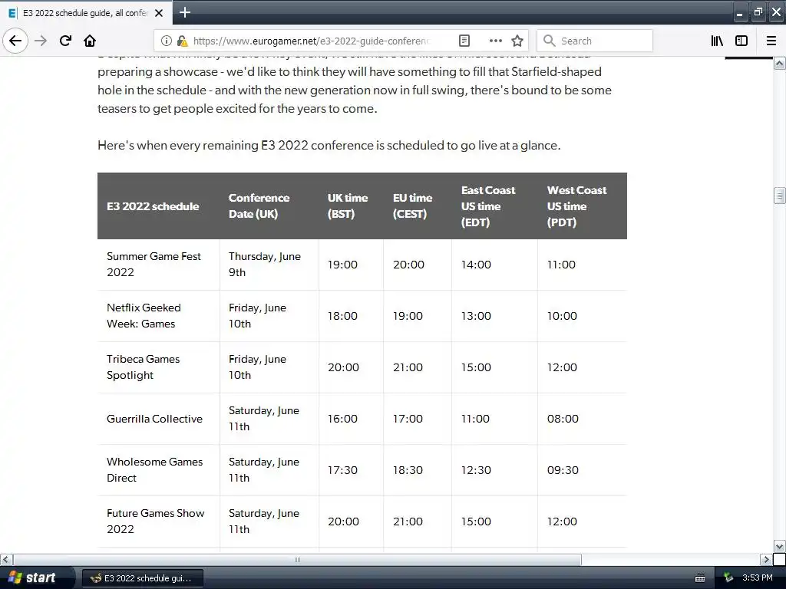The height and width of the screenshot is (589, 786).
Task: Click the vertical scrollbar up arrow
Action: (779, 64)
